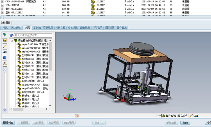211x127 pixels.
Task: Open the 提醒设置 tab
Action: coord(109,28)
